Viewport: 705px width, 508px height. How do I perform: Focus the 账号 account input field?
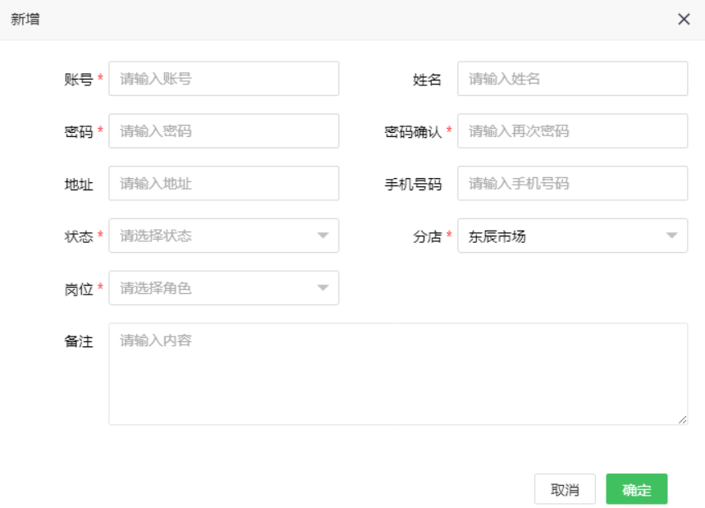[223, 78]
